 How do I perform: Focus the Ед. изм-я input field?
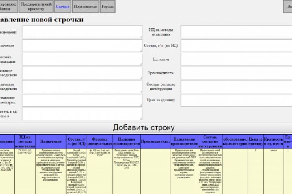pos(236,59)
